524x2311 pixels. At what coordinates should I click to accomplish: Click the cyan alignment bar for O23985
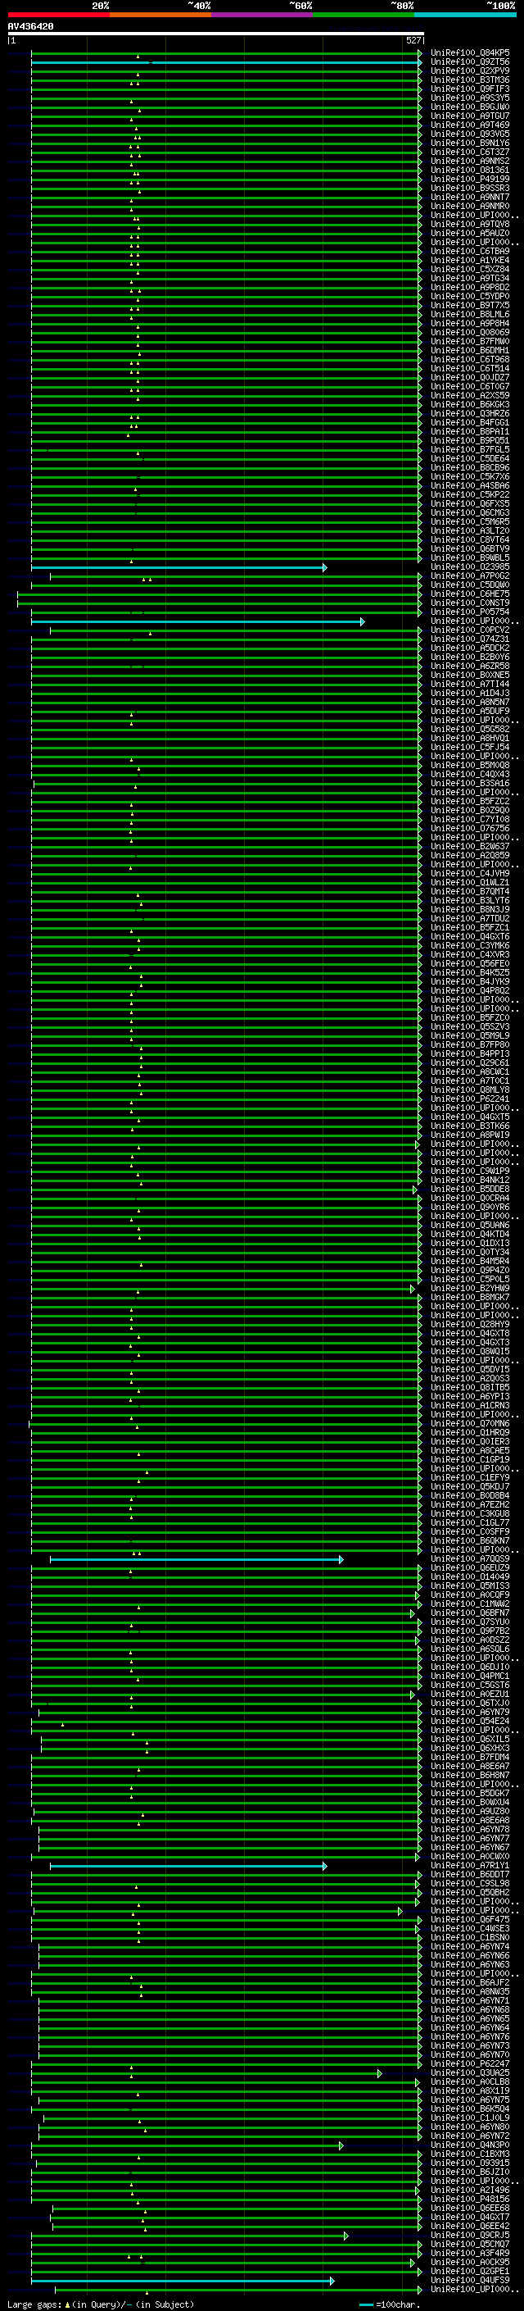click(x=178, y=567)
